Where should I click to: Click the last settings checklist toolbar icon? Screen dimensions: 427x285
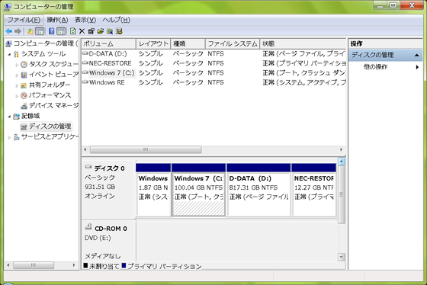click(x=119, y=31)
